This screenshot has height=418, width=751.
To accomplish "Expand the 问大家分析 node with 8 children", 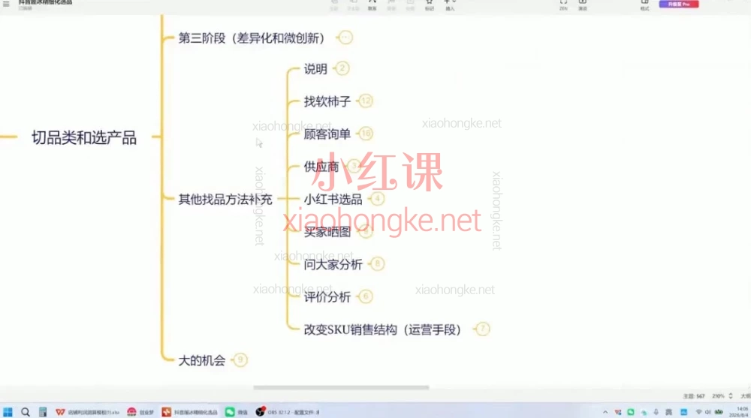I will point(378,263).
